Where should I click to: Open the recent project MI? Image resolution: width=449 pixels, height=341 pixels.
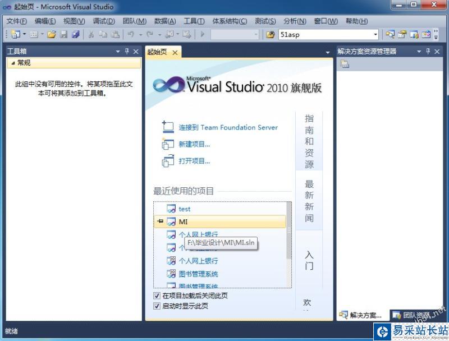(220, 222)
